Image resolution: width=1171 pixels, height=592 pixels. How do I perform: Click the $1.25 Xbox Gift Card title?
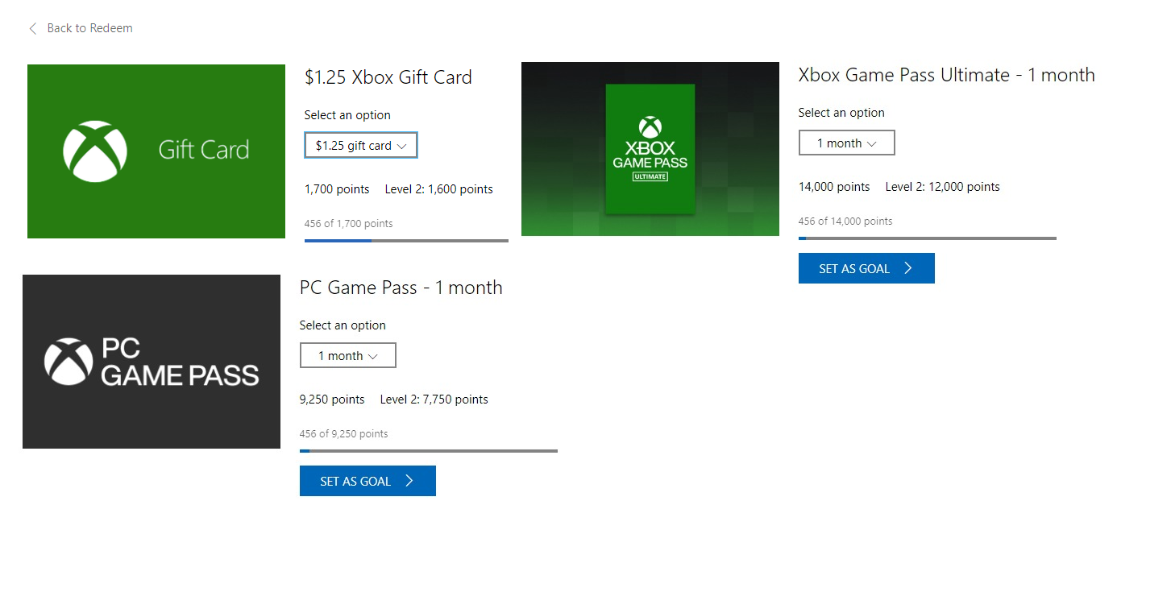(x=388, y=77)
